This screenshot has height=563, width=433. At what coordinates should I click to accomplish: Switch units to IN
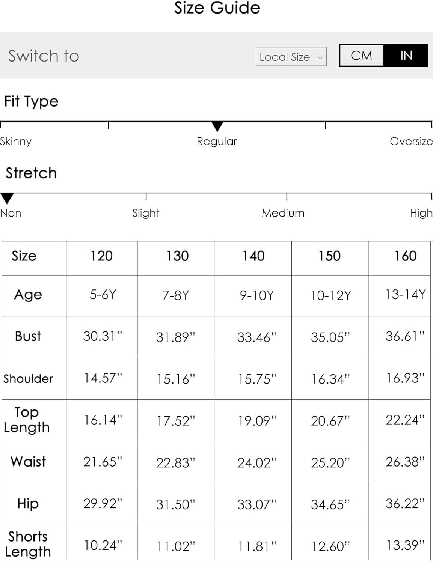pyautogui.click(x=406, y=56)
